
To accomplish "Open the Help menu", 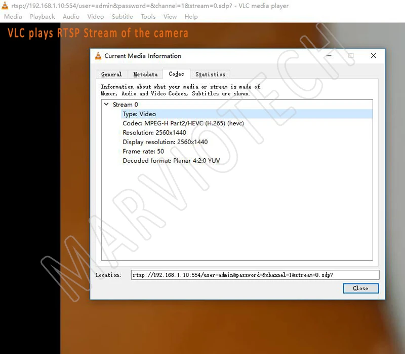I will point(191,17).
